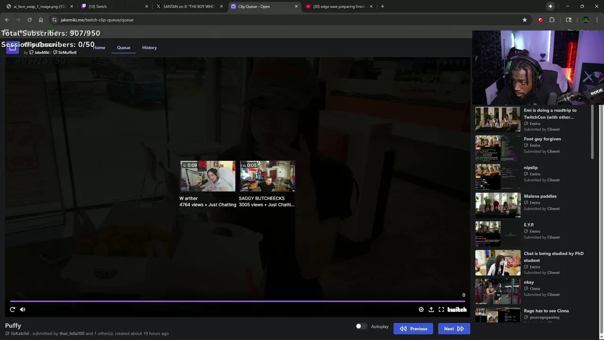The image size is (604, 340).
Task: Play the 'W arther' suggested clip thumbnail
Action: (x=208, y=176)
